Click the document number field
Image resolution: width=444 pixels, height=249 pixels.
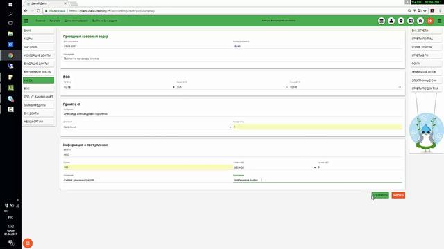[318, 46]
